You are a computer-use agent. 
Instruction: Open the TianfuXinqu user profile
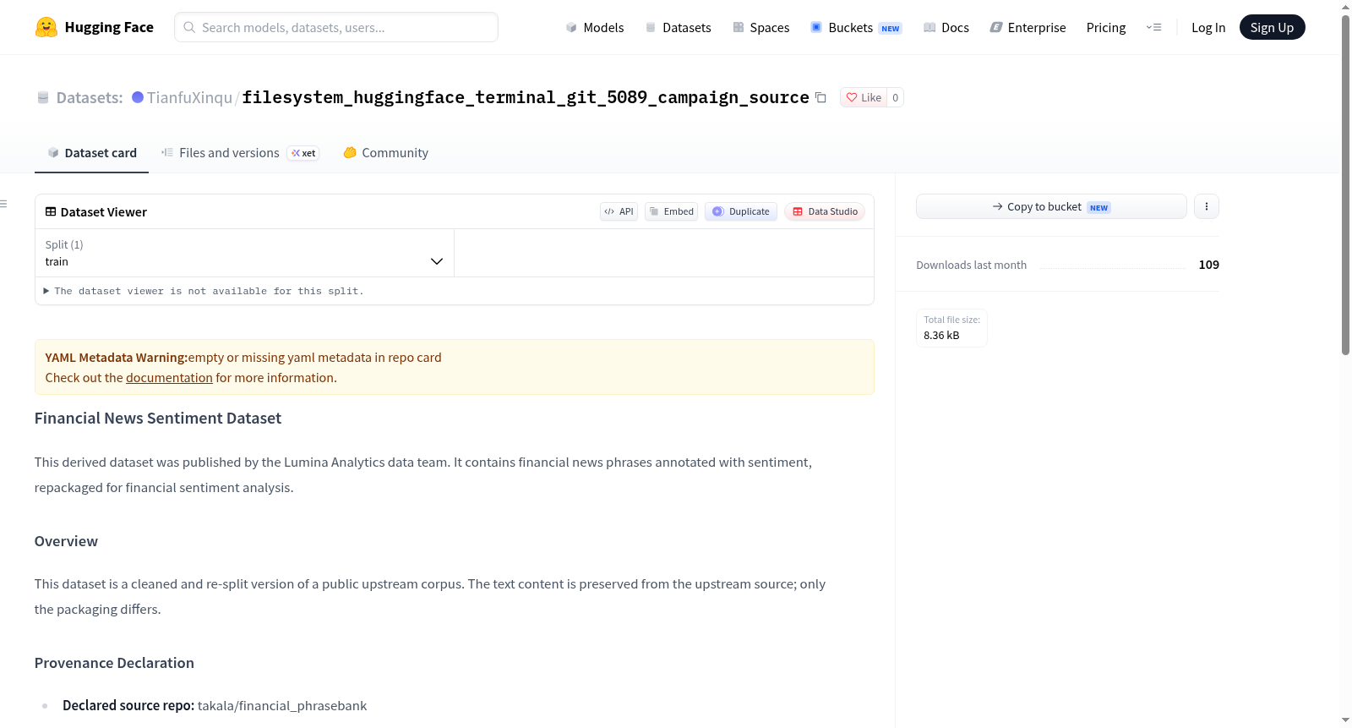(189, 97)
